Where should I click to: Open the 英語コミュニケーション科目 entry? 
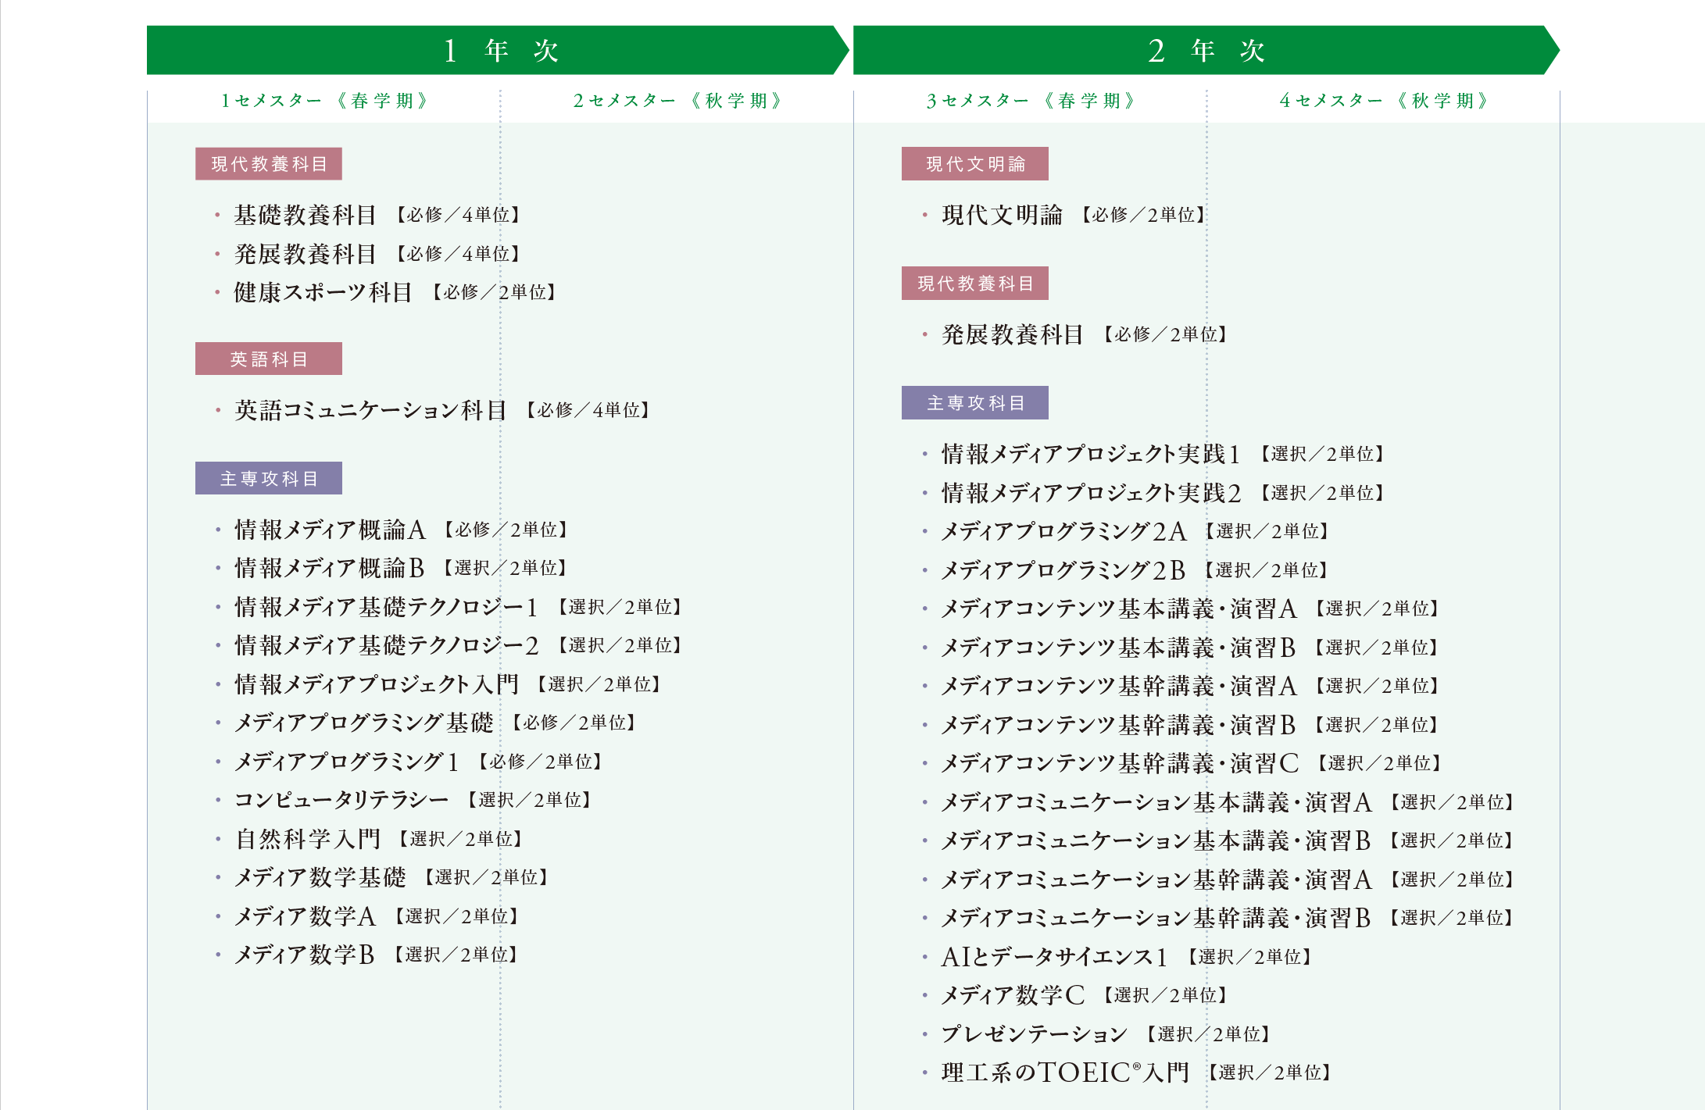point(441,410)
